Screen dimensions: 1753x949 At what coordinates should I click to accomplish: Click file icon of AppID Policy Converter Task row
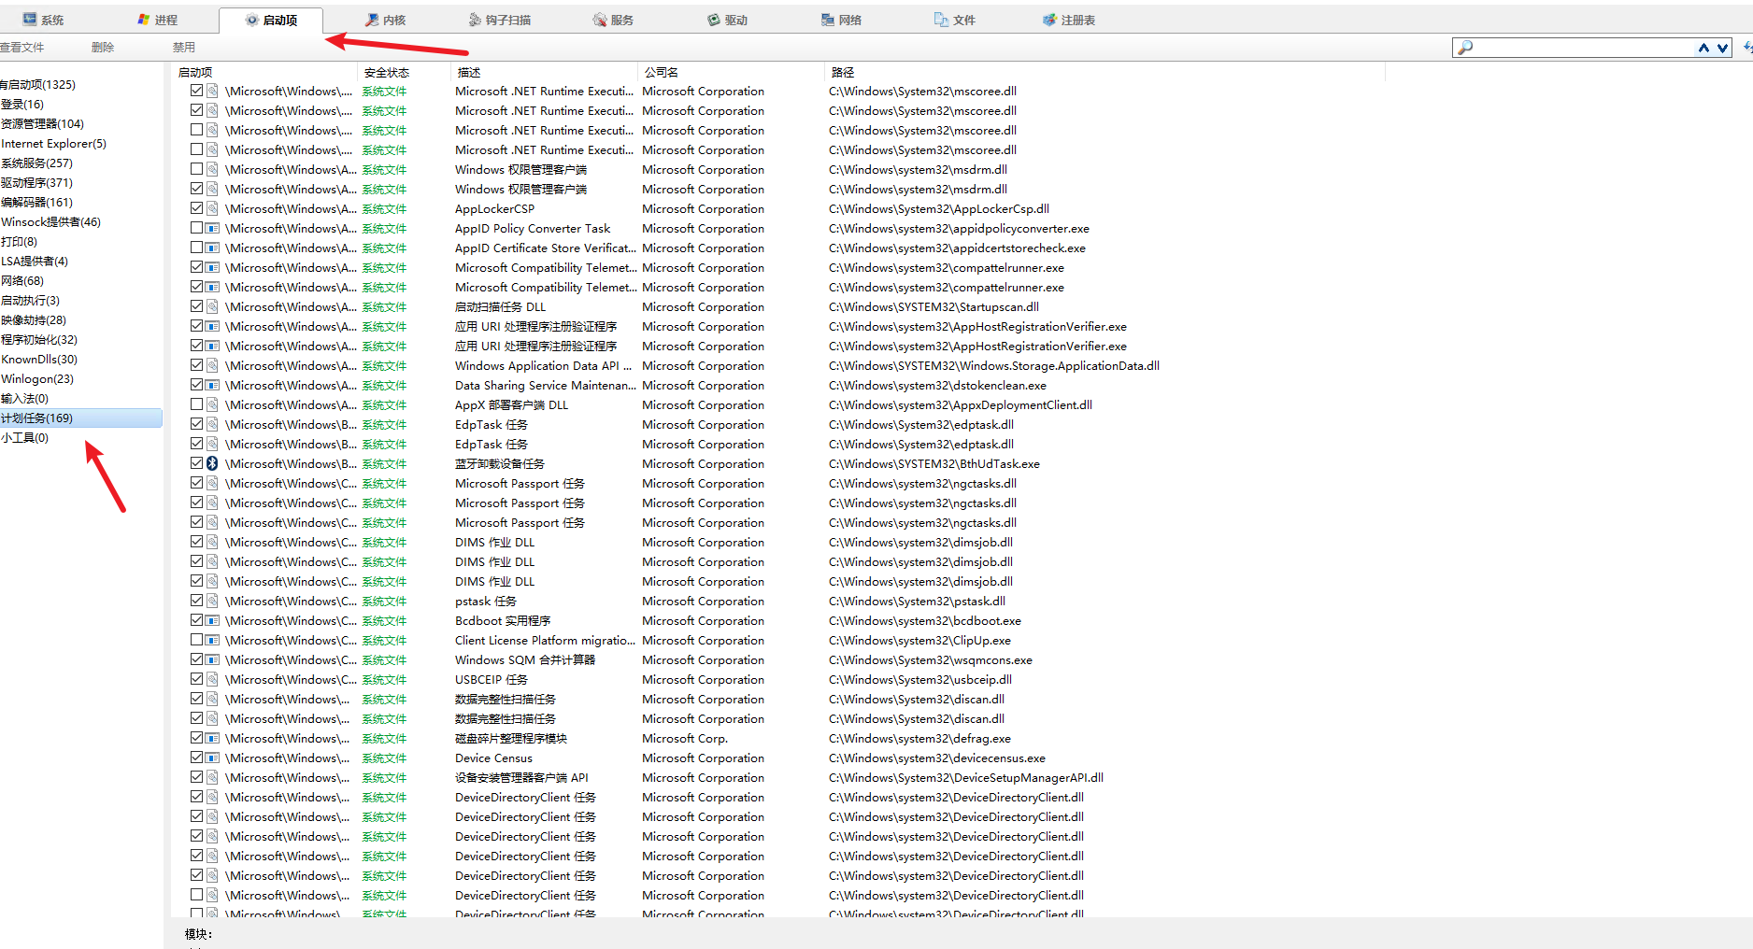click(x=212, y=228)
